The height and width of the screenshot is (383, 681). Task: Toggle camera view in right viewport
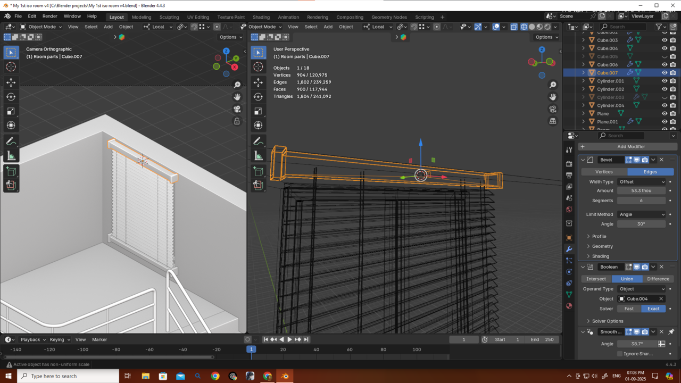(553, 109)
